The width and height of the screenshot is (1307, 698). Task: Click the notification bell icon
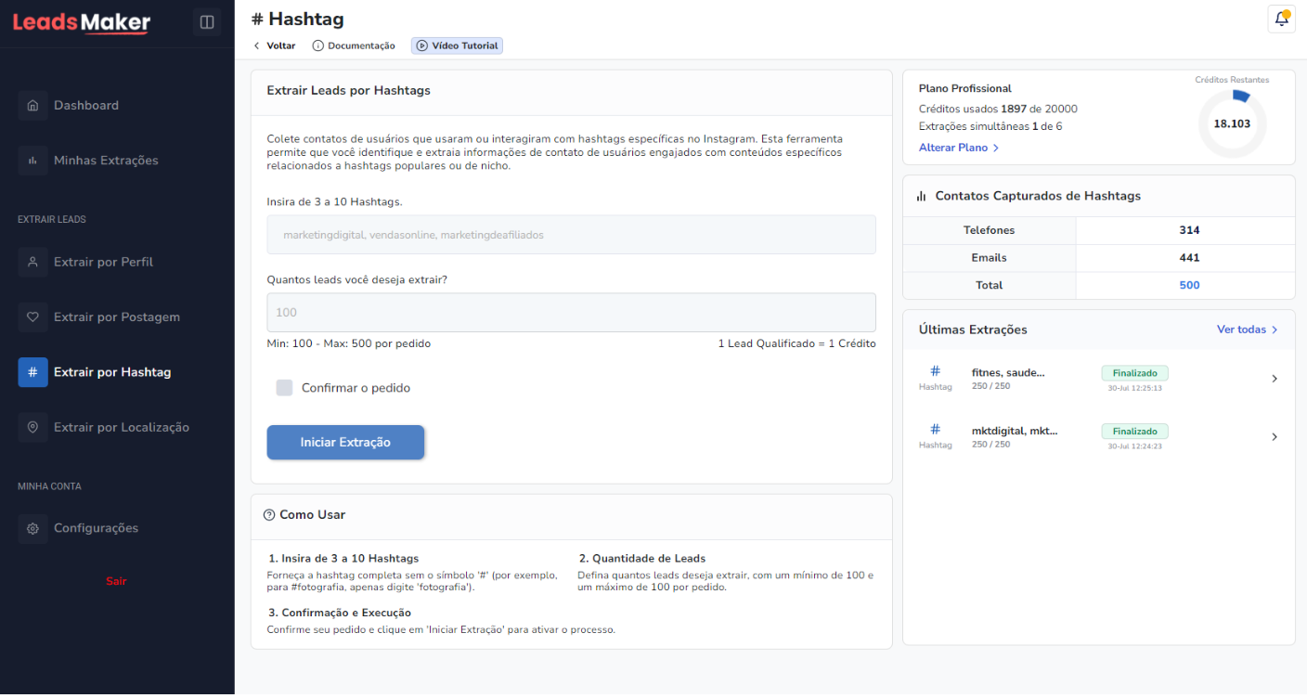pos(1281,19)
